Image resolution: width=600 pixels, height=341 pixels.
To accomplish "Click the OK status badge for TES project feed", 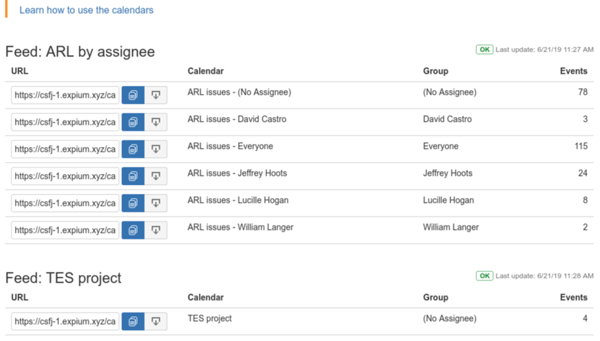I will (x=484, y=276).
